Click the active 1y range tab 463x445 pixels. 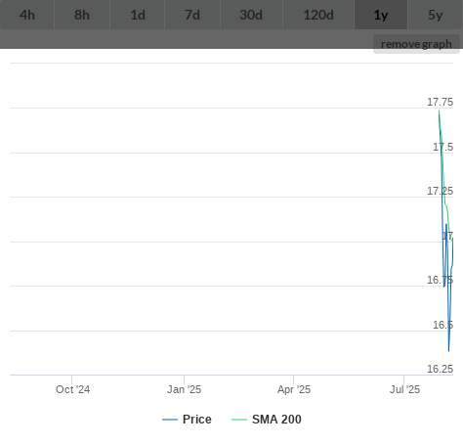pos(381,15)
